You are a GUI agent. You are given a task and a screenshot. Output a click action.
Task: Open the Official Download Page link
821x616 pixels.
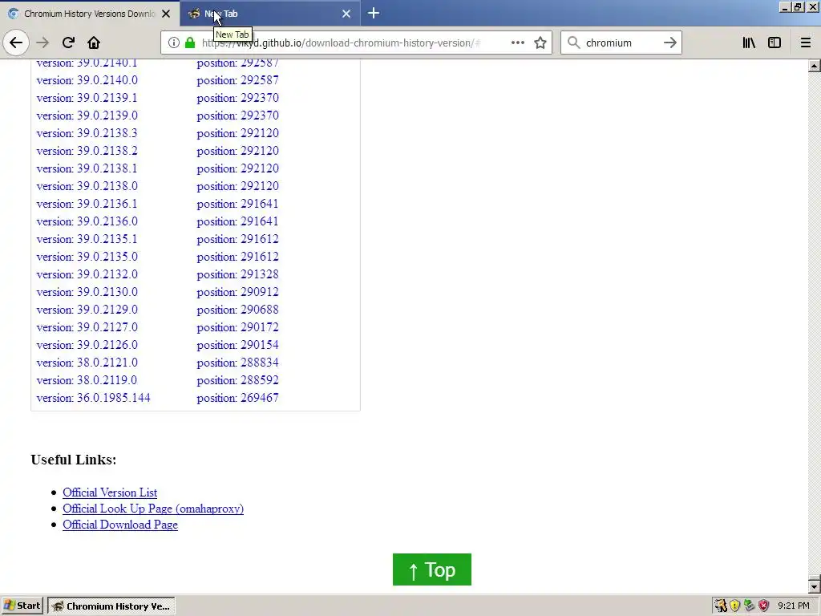120,525
